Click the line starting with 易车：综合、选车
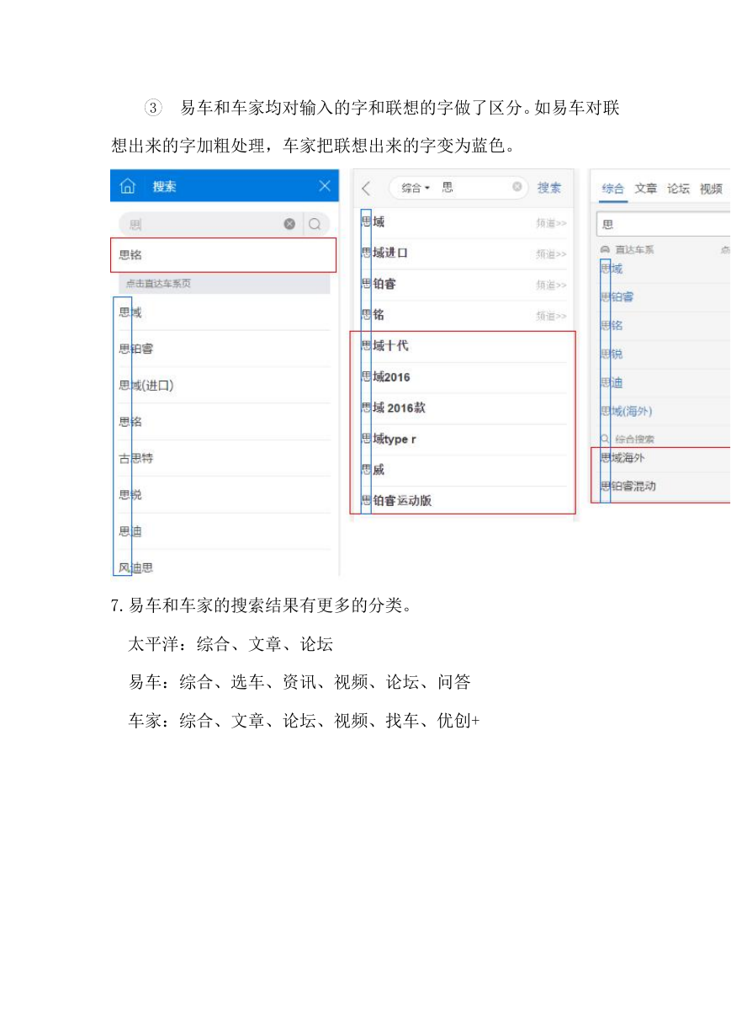This screenshot has height=1034, width=731. tap(299, 683)
